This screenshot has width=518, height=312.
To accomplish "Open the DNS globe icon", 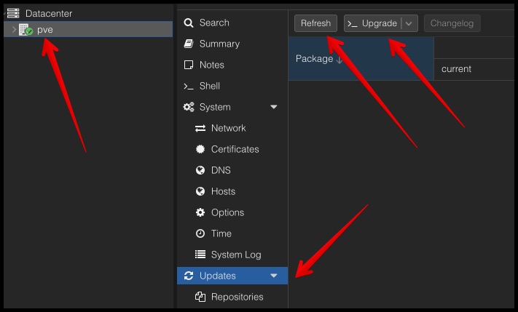I will tap(200, 170).
